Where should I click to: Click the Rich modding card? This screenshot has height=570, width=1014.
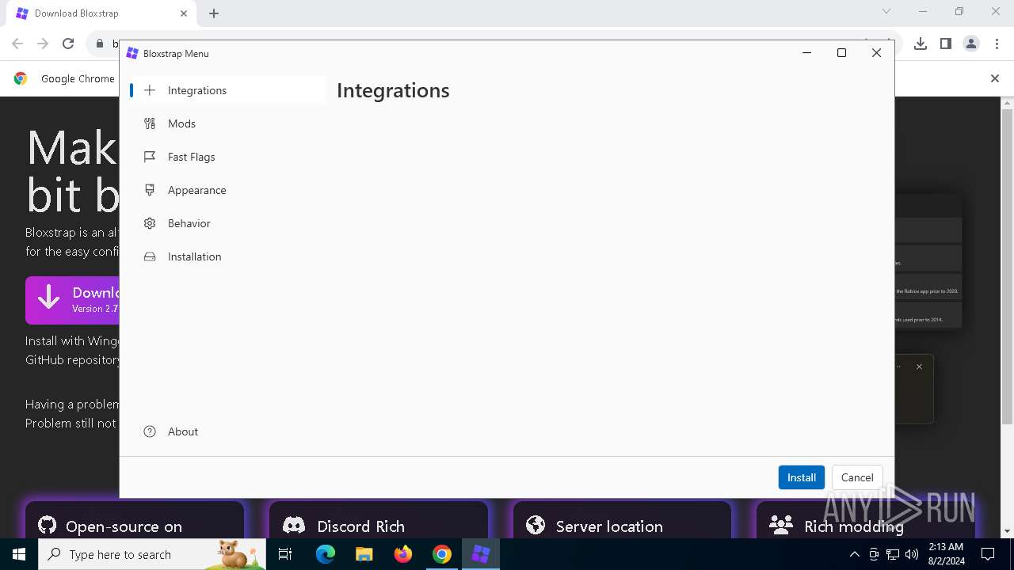[865, 520]
